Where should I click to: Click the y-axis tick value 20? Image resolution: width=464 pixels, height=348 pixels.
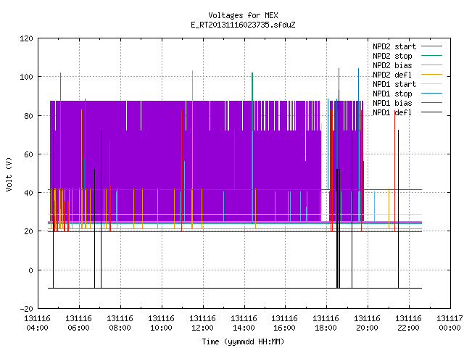click(28, 231)
